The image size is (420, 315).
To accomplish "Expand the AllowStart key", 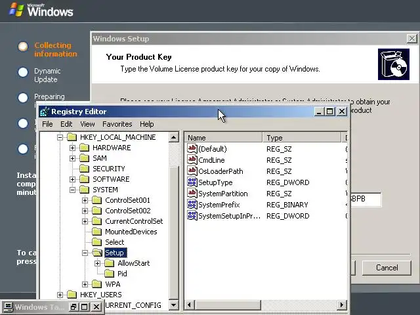I will (x=98, y=263).
